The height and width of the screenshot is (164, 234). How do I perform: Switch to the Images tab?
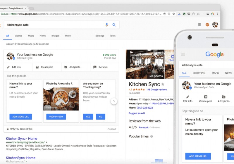(x=55, y=36)
